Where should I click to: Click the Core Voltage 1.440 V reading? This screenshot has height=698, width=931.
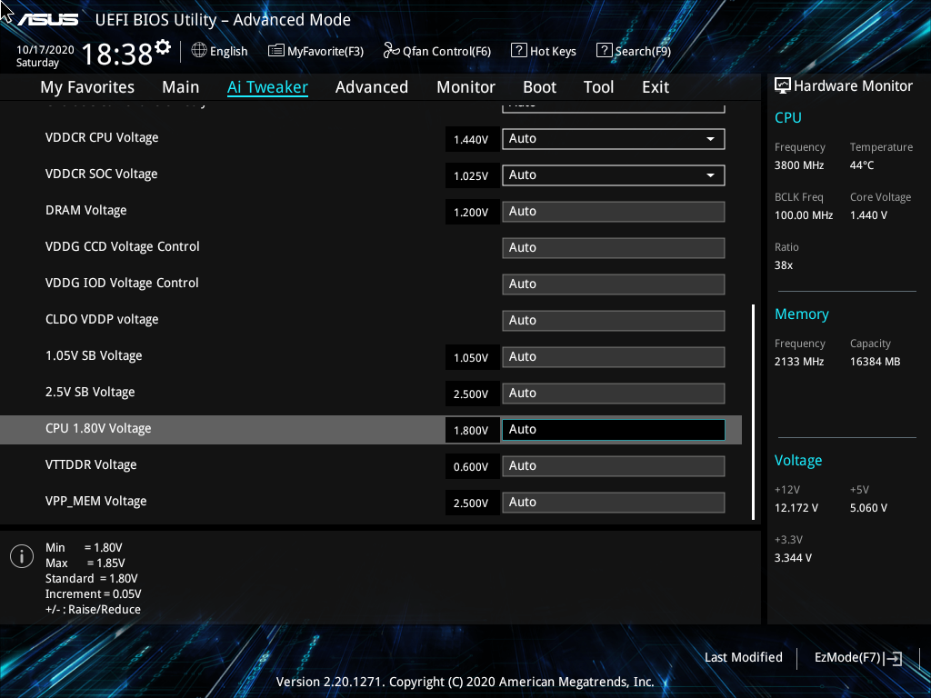pyautogui.click(x=868, y=215)
